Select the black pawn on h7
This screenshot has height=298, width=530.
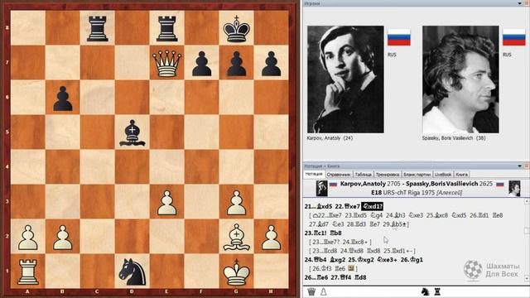271,64
